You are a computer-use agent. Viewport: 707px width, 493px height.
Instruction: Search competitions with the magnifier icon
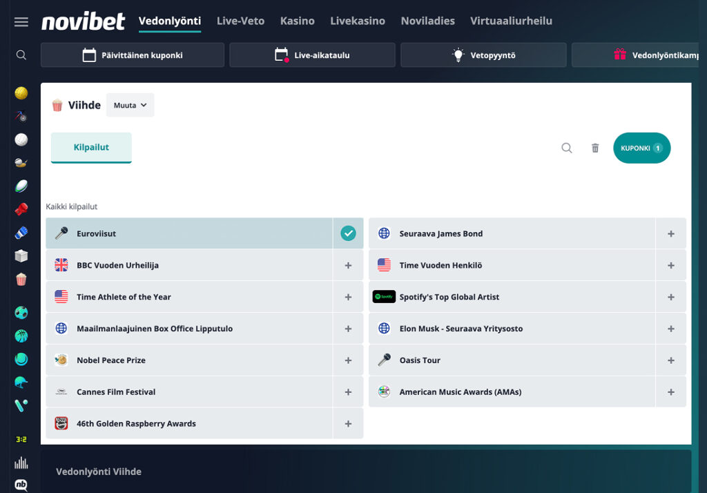[567, 148]
